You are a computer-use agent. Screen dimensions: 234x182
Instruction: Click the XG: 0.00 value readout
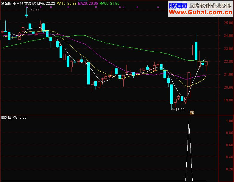point(20,117)
